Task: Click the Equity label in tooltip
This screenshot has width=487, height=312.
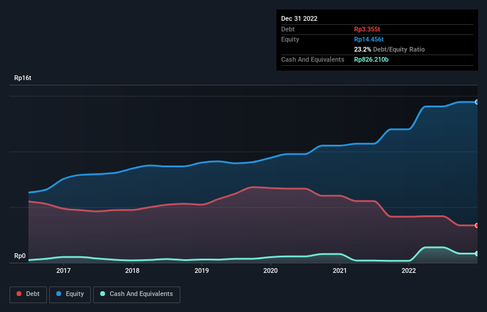Action: pyautogui.click(x=290, y=39)
